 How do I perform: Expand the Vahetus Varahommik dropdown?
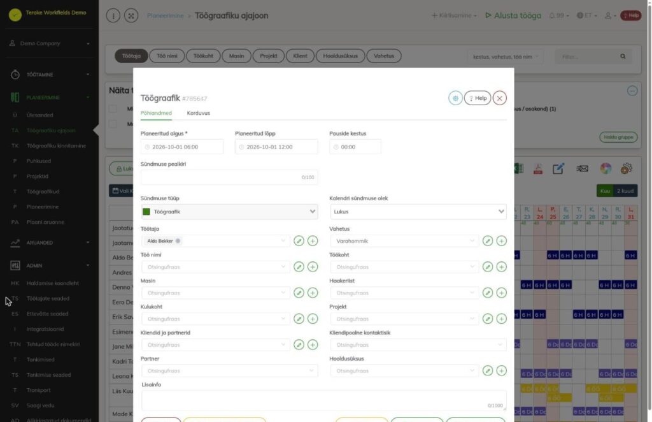click(404, 241)
